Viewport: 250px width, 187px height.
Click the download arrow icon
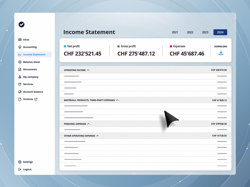pos(221,53)
